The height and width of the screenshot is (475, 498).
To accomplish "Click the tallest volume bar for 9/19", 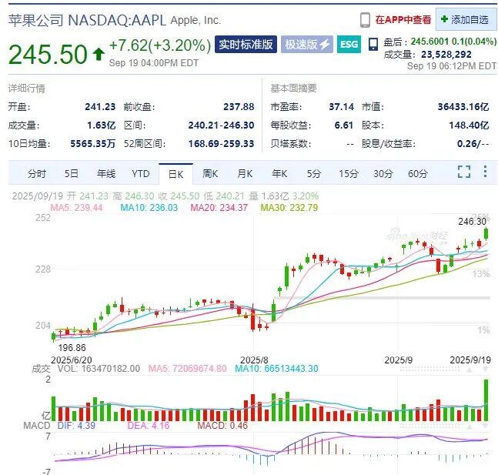I will click(486, 400).
